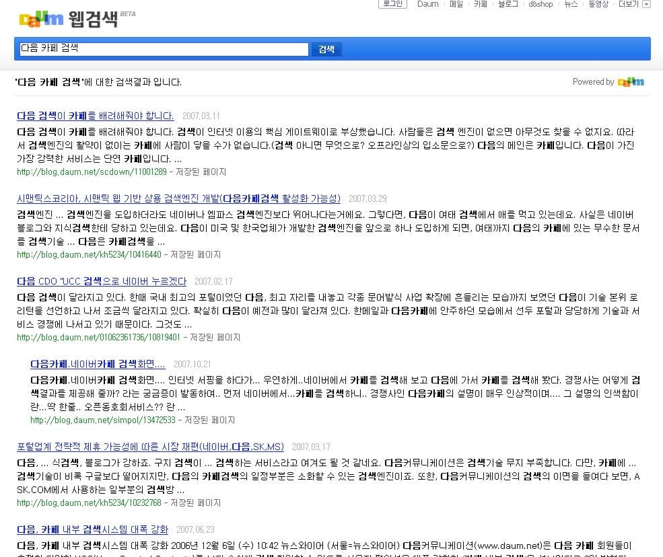Open the 블로그 menu item

click(x=508, y=4)
